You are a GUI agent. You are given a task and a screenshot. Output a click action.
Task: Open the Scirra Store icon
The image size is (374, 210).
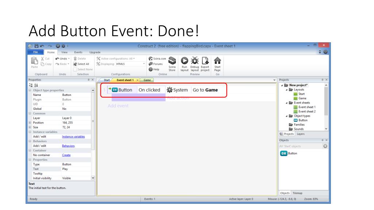(x=172, y=61)
